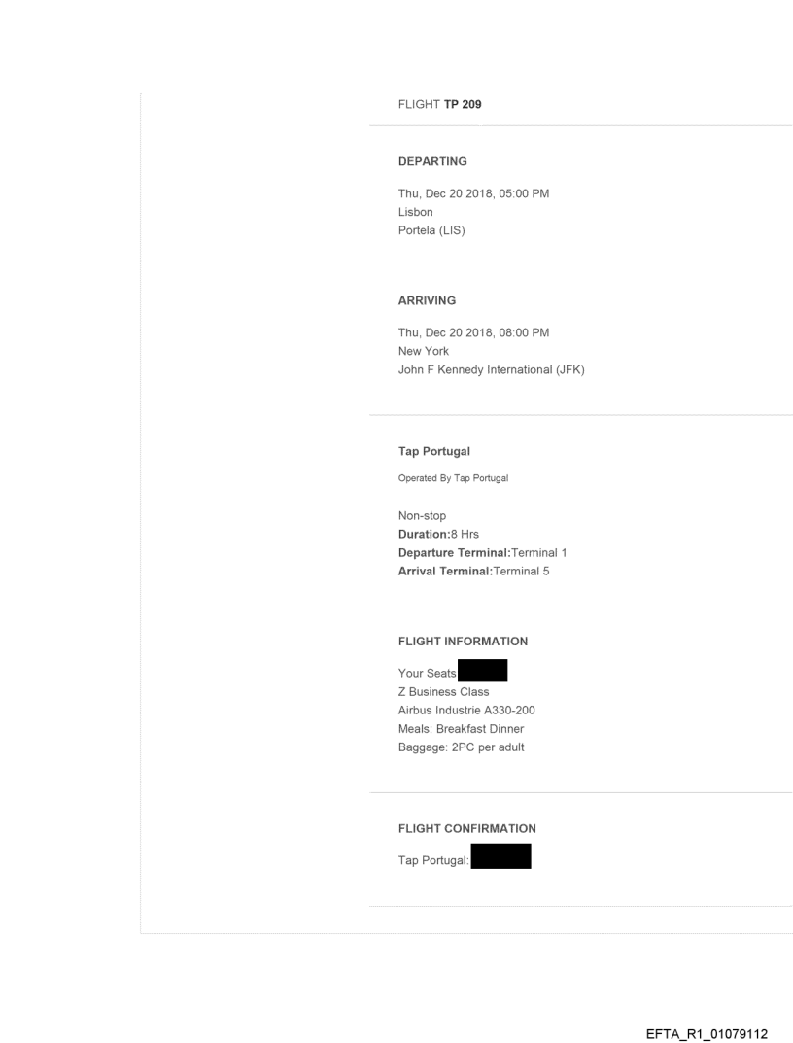The image size is (793, 1043).
Task: Click the New York arrival city text
Action: [424, 351]
